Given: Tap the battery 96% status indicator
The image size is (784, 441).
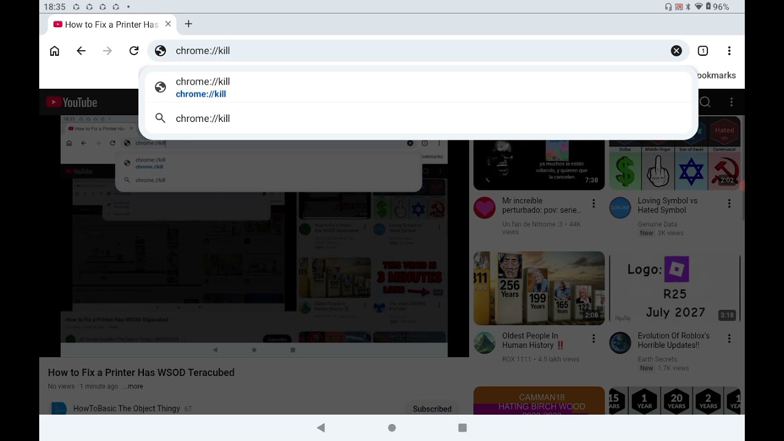Looking at the screenshot, I should pyautogui.click(x=717, y=7).
